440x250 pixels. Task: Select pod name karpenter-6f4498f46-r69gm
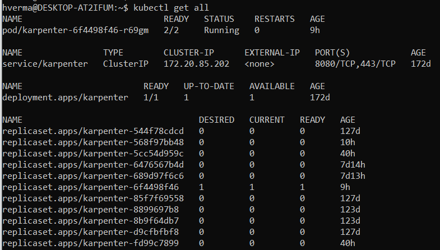76,30
